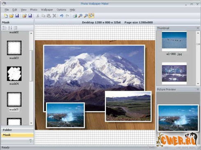
Task: Click the Desktop 1280 x 800 x 32bit text
Action: [101, 22]
